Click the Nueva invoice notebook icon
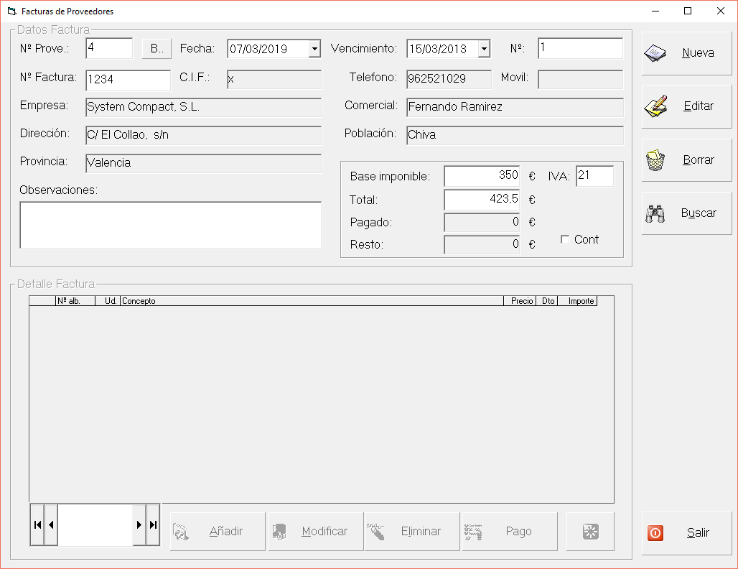Viewport: 738px width, 569px height. pos(655,53)
